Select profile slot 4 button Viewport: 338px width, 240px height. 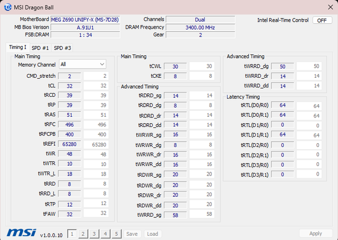pyautogui.click(x=106, y=234)
